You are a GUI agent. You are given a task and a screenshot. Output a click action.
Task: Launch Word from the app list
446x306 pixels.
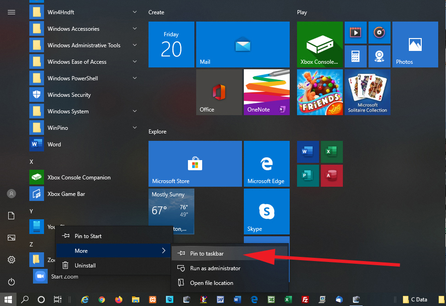pos(84,145)
